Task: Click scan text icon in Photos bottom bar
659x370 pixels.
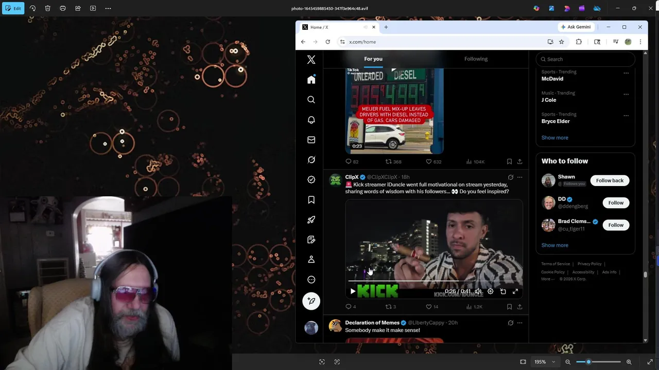Action: pos(337,362)
